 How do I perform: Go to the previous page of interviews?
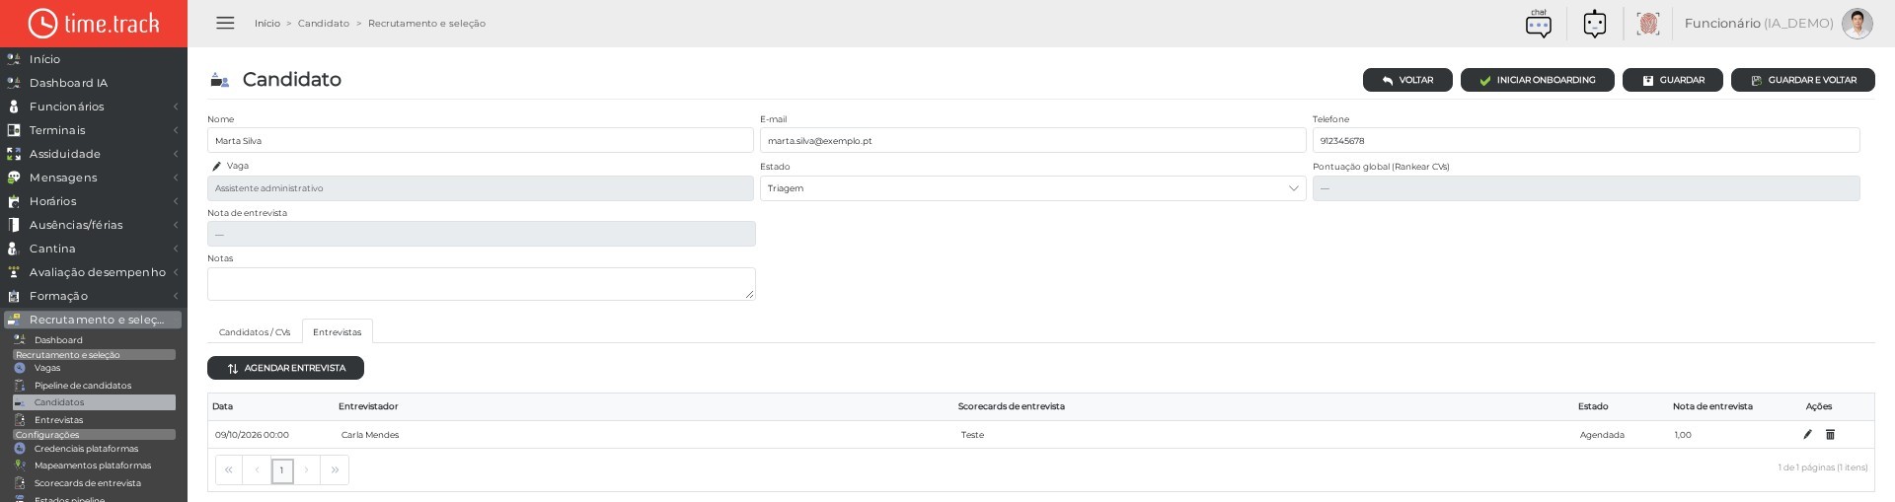point(256,470)
